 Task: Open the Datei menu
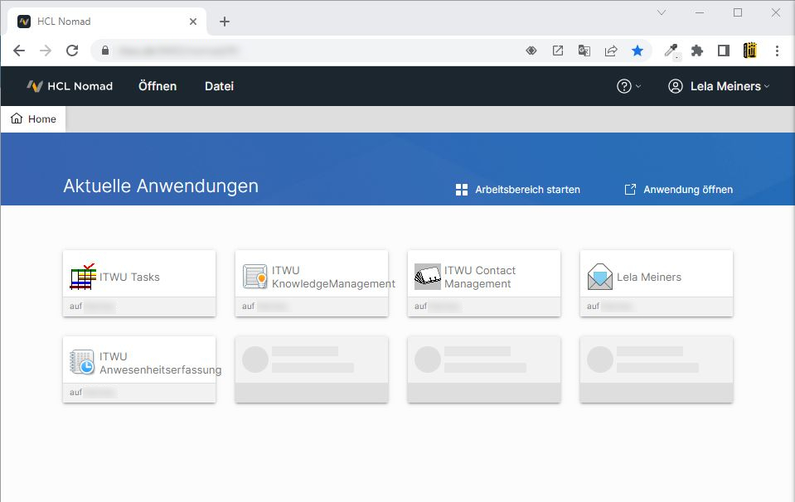pos(219,86)
